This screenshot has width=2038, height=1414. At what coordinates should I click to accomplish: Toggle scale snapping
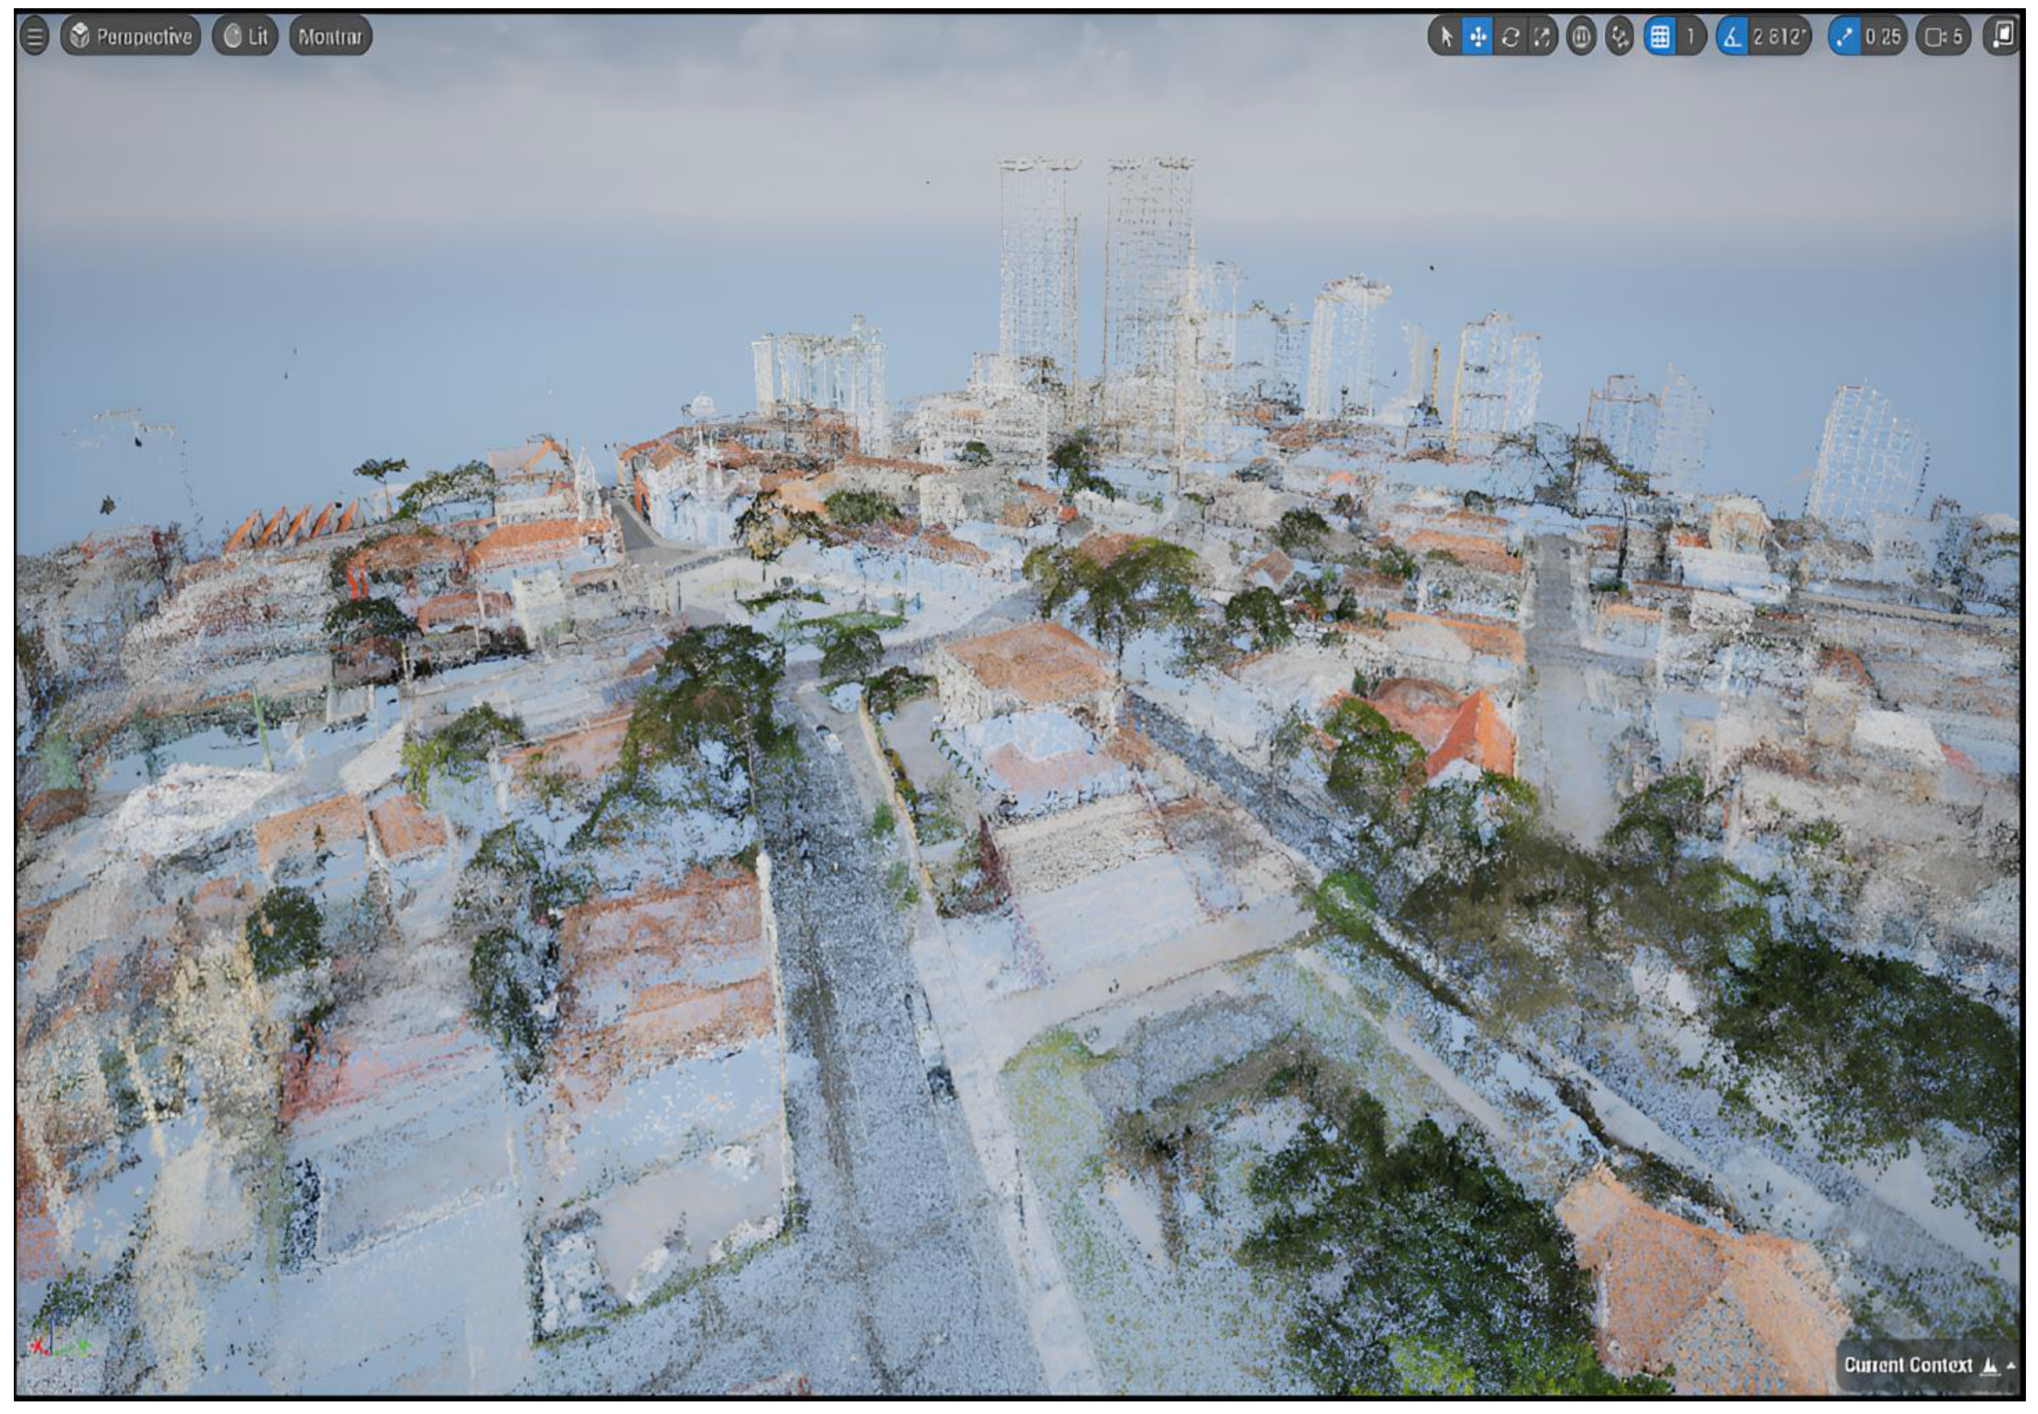pos(1844,36)
